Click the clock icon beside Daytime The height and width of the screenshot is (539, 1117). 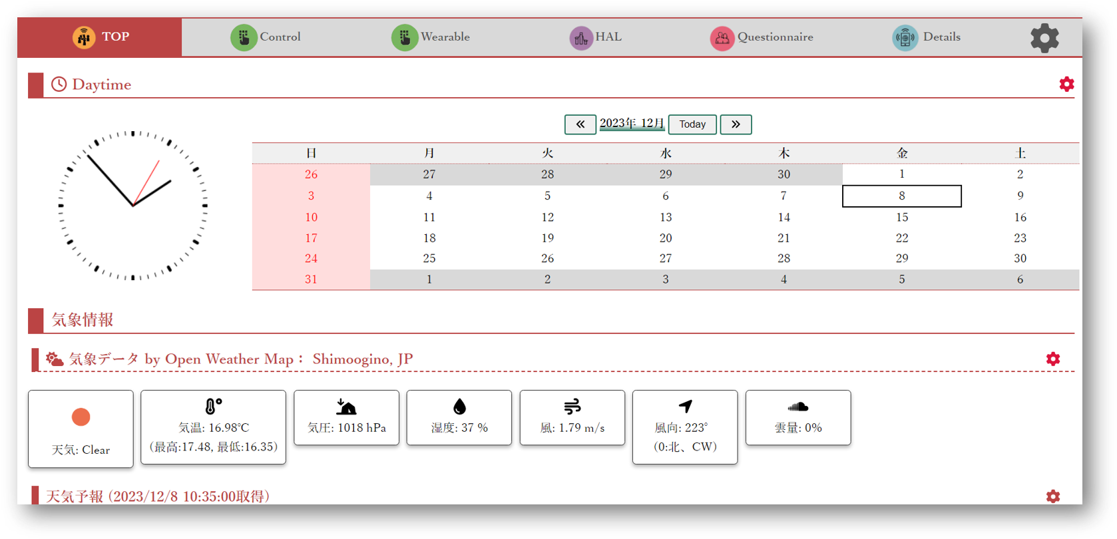tap(59, 85)
